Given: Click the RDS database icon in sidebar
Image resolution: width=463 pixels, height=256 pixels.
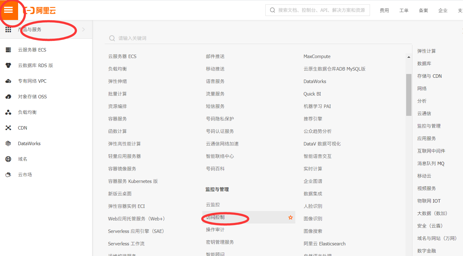Looking at the screenshot, I should 8,66.
